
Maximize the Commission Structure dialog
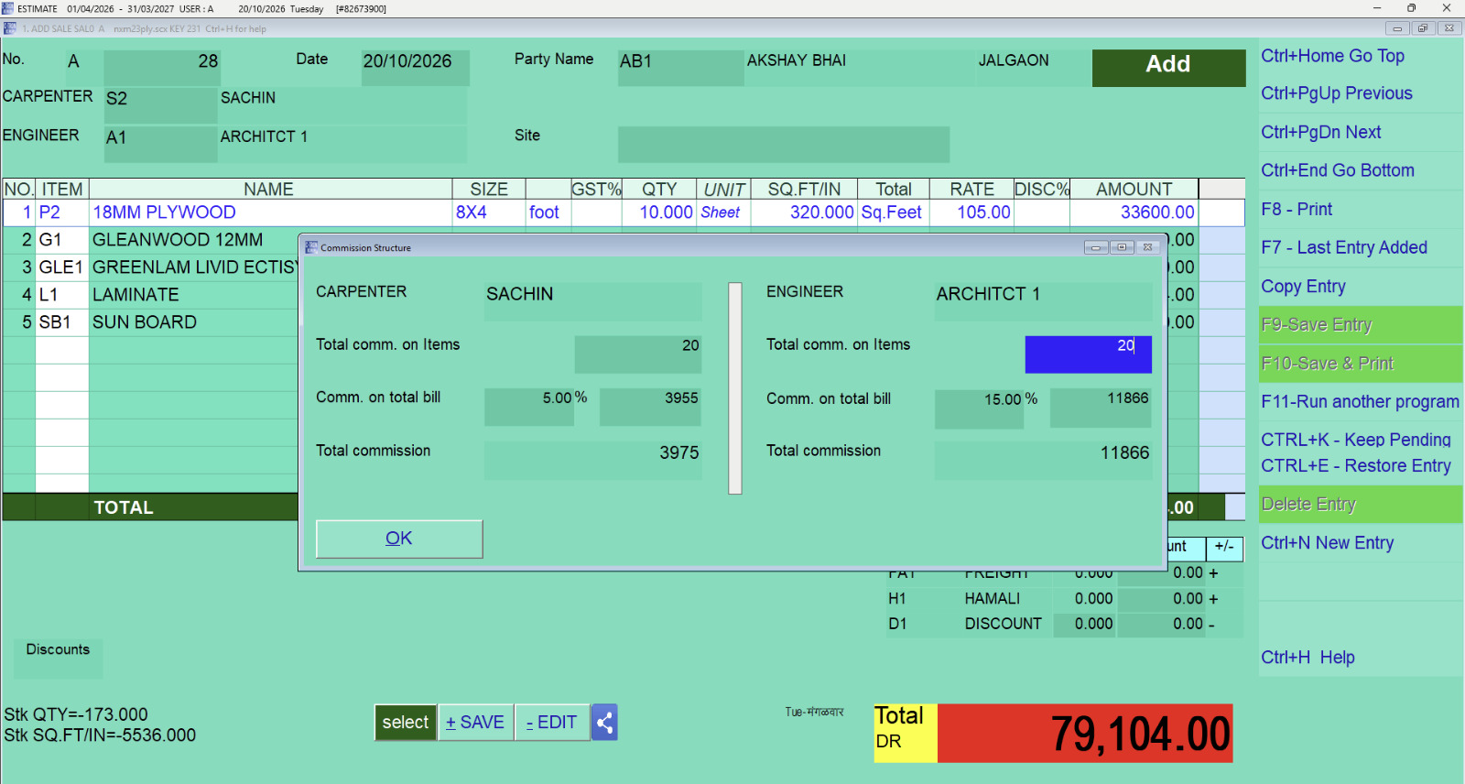click(1122, 247)
